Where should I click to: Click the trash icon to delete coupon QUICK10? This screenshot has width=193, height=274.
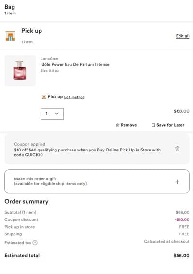click(x=177, y=149)
